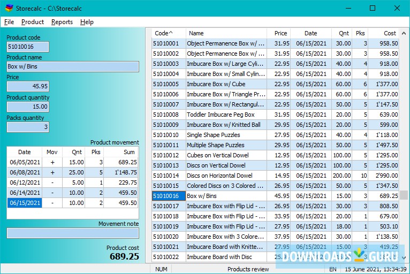Click the Movement note text box
Screen dimensions: 410x274
(72, 233)
